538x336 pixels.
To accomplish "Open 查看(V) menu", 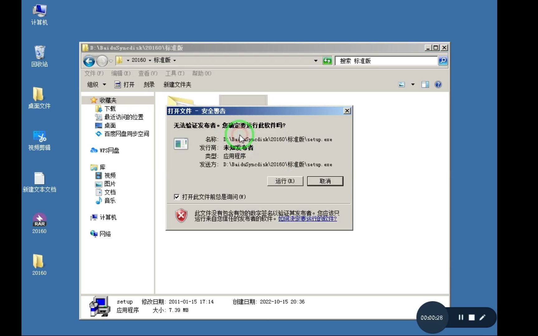I will 148,73.
